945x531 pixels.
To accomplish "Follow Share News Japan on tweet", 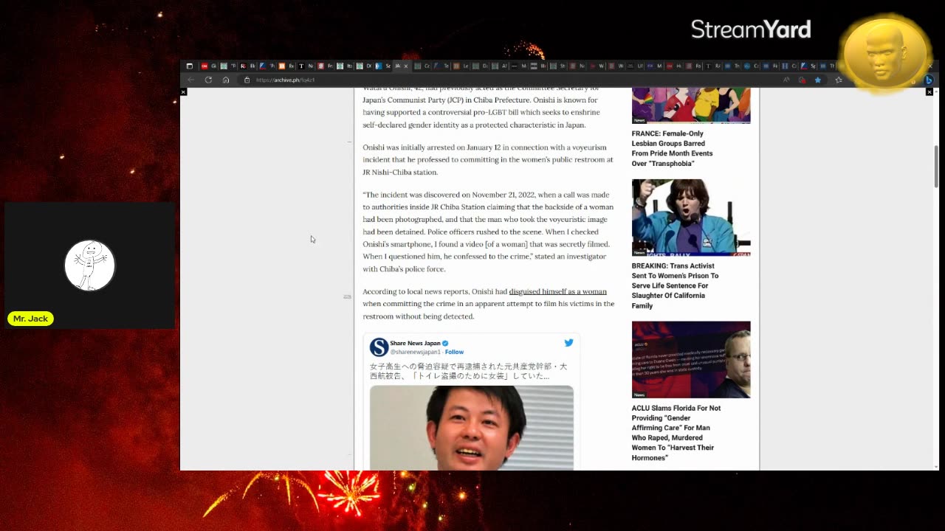I will (454, 352).
